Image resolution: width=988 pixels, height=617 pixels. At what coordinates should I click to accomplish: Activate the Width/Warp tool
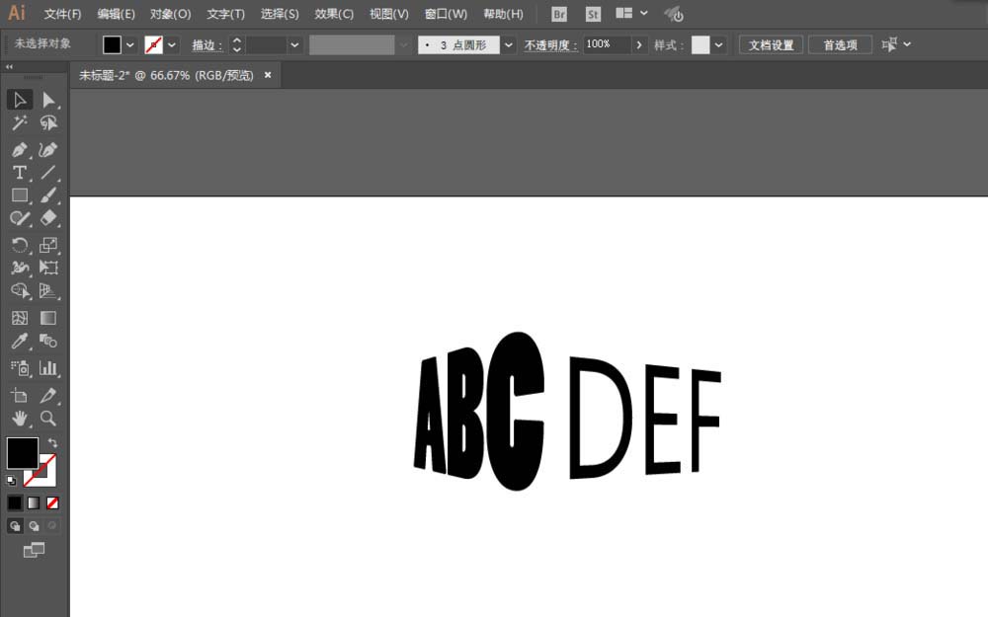click(20, 268)
